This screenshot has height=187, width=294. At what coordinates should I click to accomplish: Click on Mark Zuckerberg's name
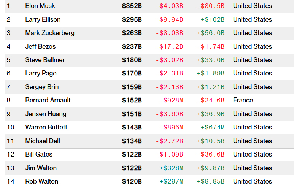tap(50, 33)
